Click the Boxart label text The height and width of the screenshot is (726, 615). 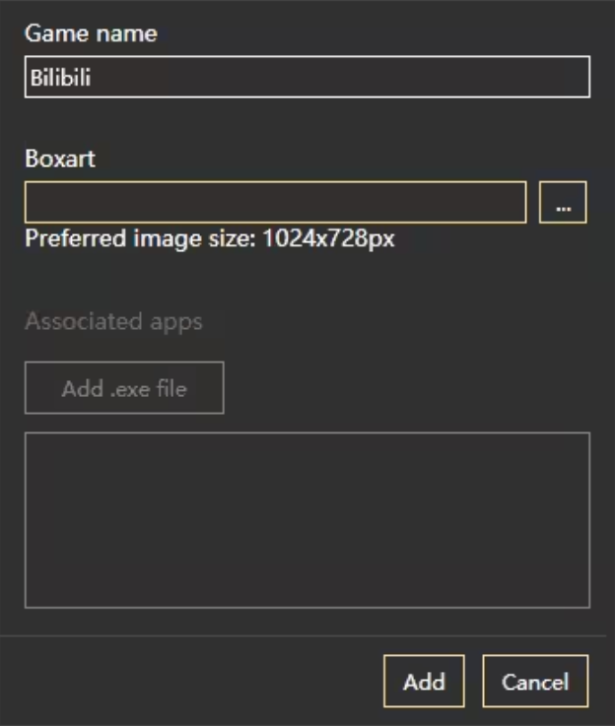(x=60, y=159)
